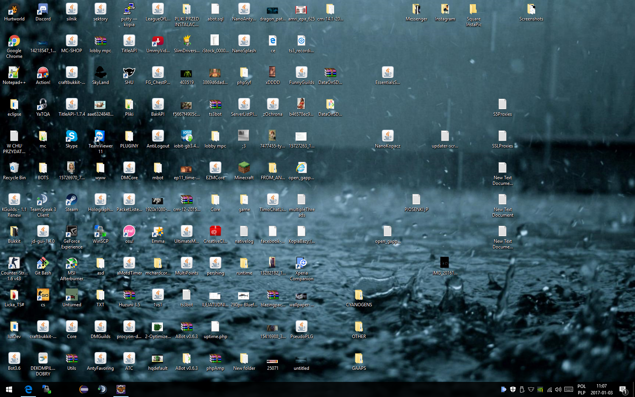Select the GeForce Experience icon
Image resolution: width=635 pixels, height=397 pixels.
(71, 232)
